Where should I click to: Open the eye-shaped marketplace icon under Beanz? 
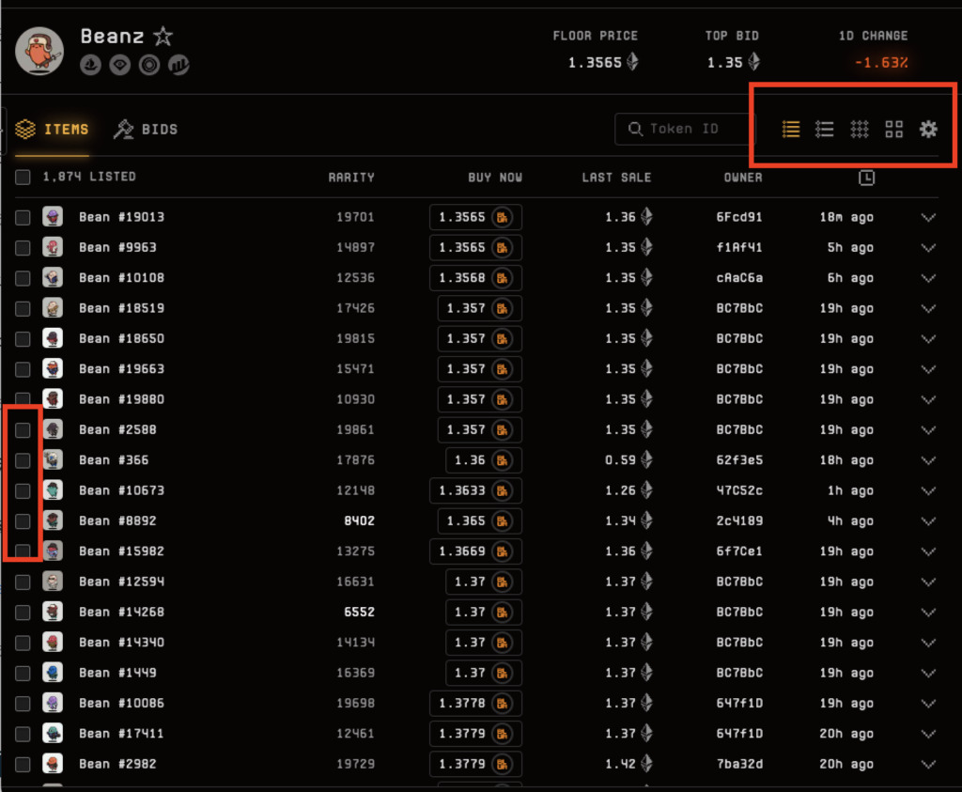[119, 65]
